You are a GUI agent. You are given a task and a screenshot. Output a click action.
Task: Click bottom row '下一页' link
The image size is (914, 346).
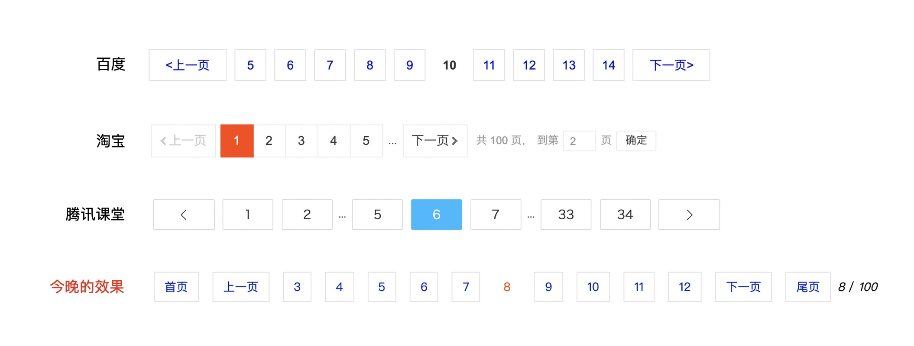(x=743, y=287)
